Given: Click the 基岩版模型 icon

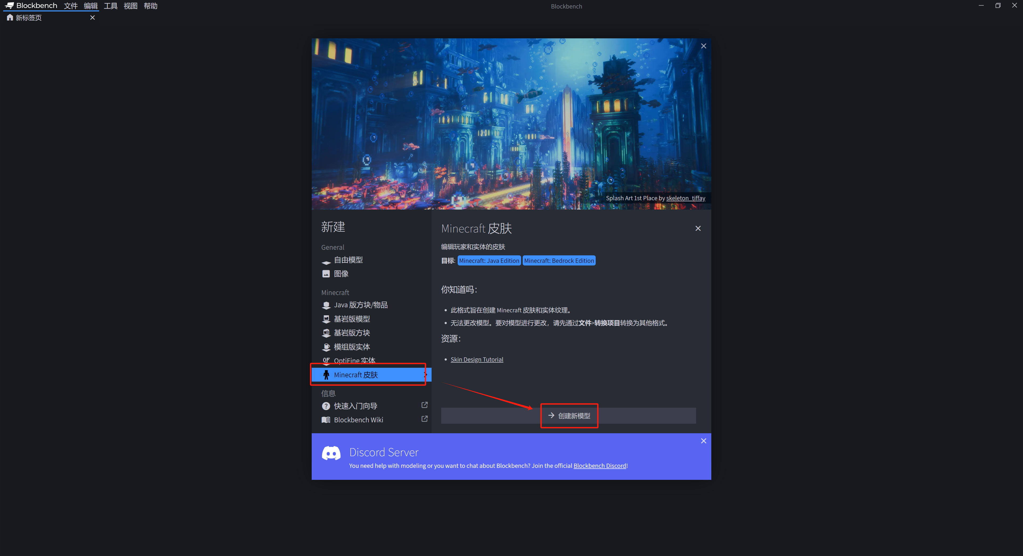Looking at the screenshot, I should tap(326, 319).
